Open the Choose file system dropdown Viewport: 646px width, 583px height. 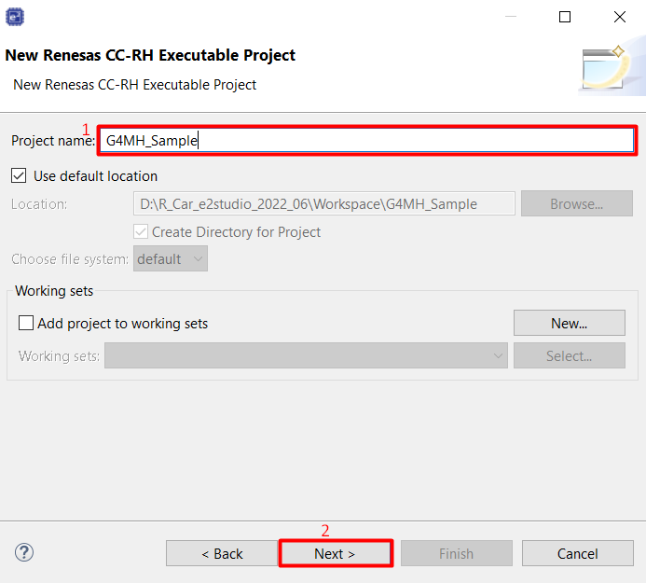click(171, 259)
